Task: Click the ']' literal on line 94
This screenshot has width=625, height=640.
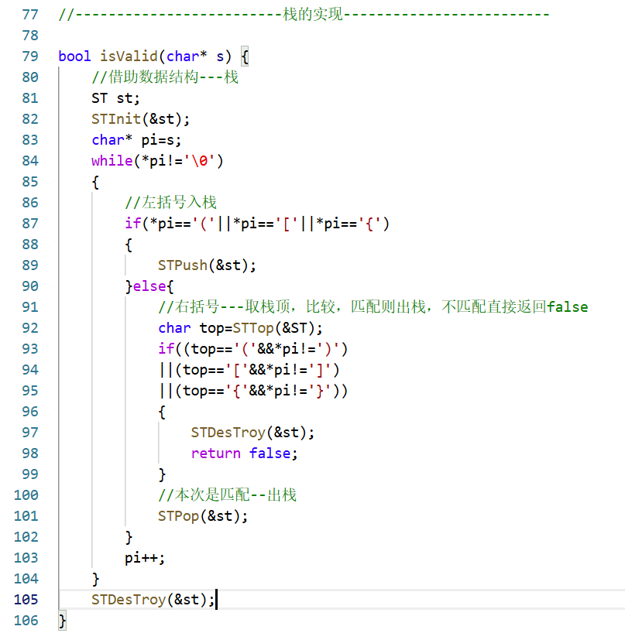Action: 321,370
